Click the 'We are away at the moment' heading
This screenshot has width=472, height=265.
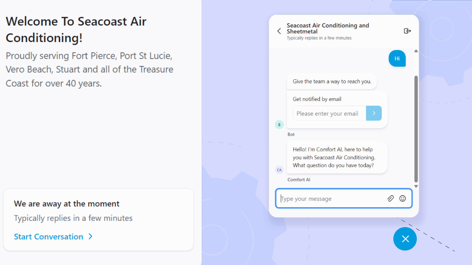(67, 204)
